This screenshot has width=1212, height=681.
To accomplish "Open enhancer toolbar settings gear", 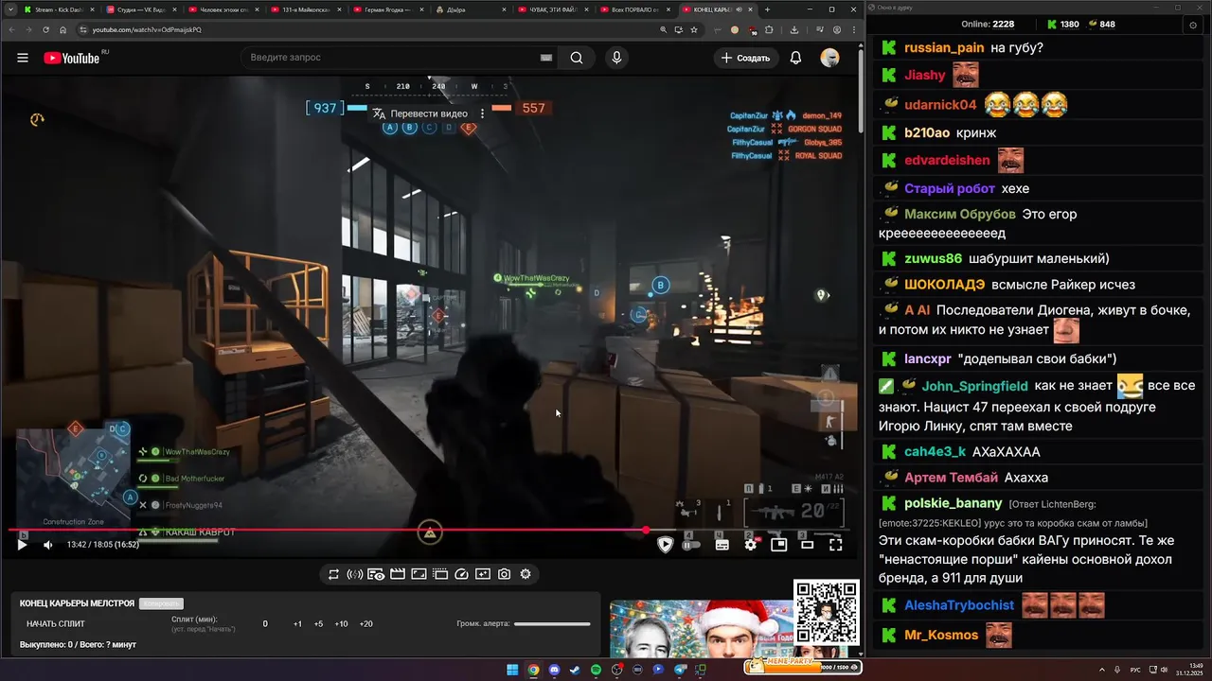I will tap(526, 574).
